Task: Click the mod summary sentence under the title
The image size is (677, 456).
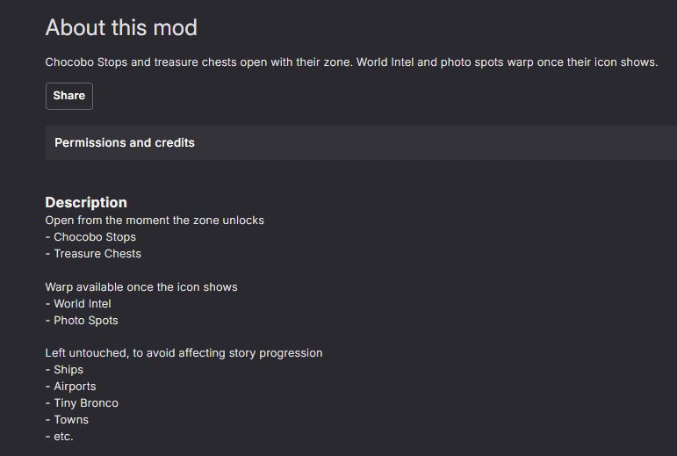Action: point(351,62)
